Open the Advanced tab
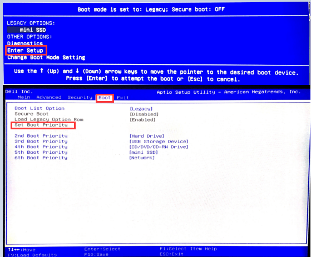311x257 pixels. (x=49, y=97)
